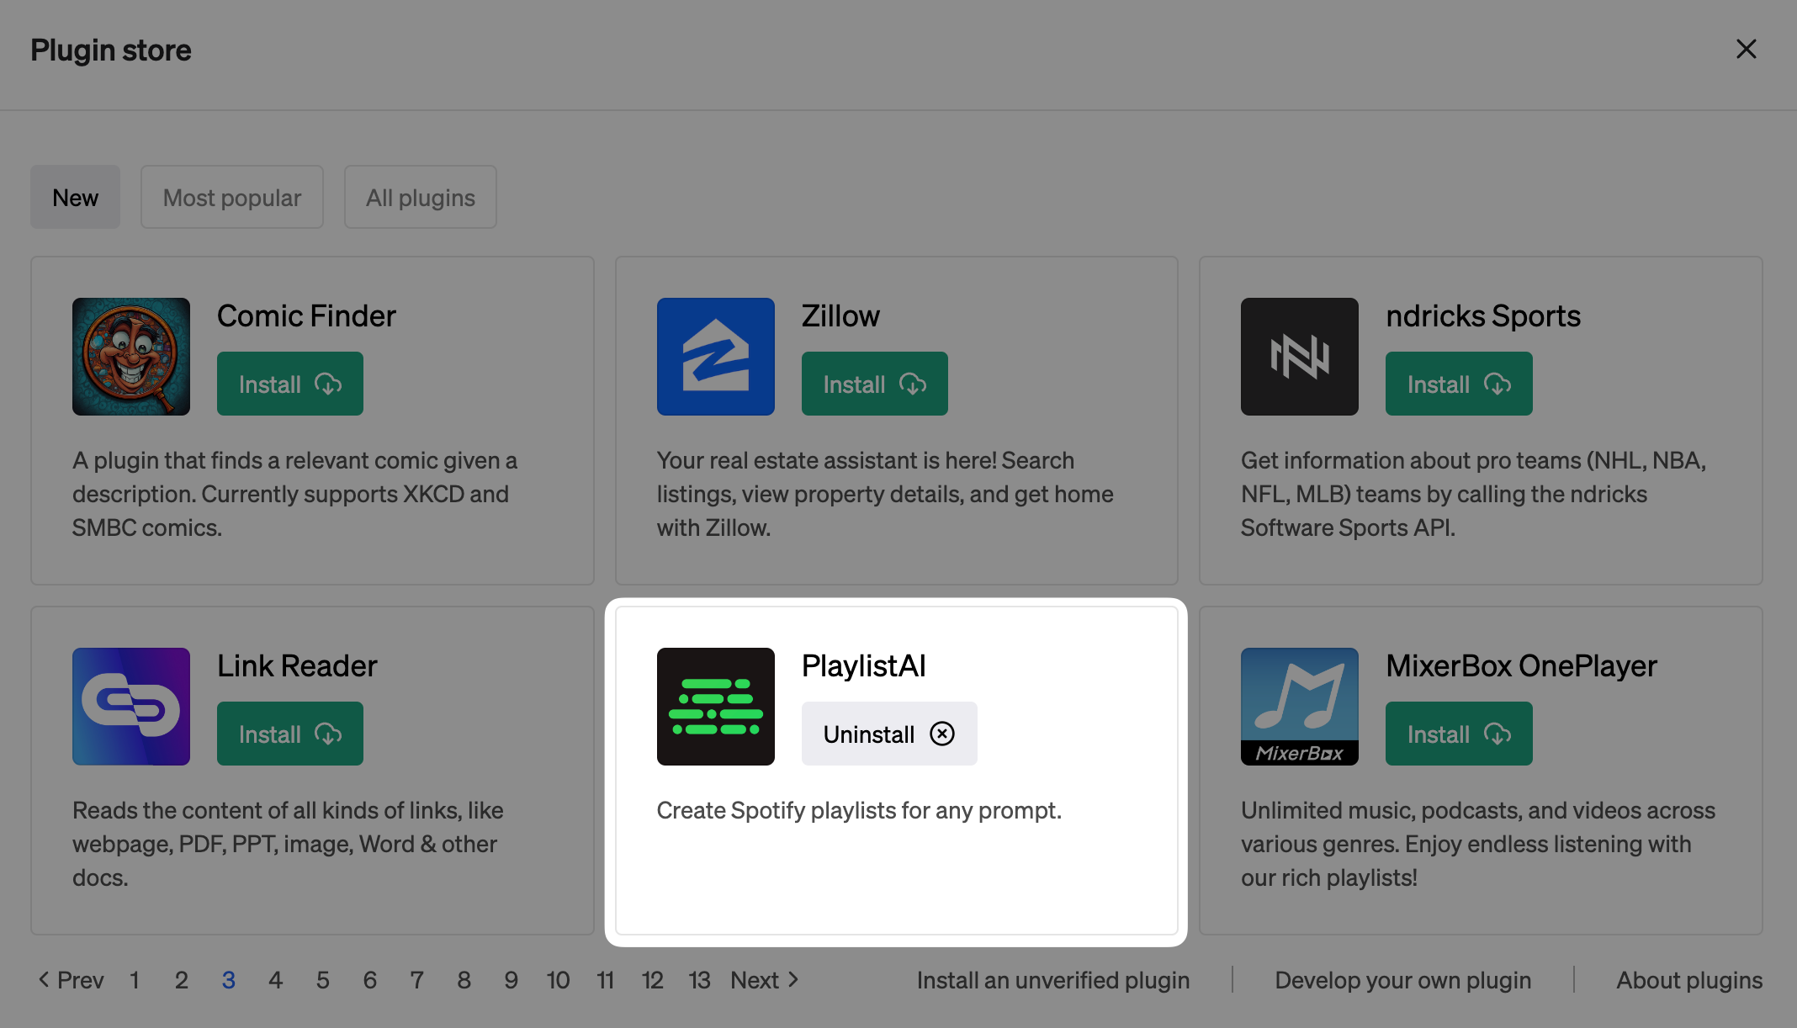
Task: Go to the previous page with Prev
Action: (x=71, y=980)
